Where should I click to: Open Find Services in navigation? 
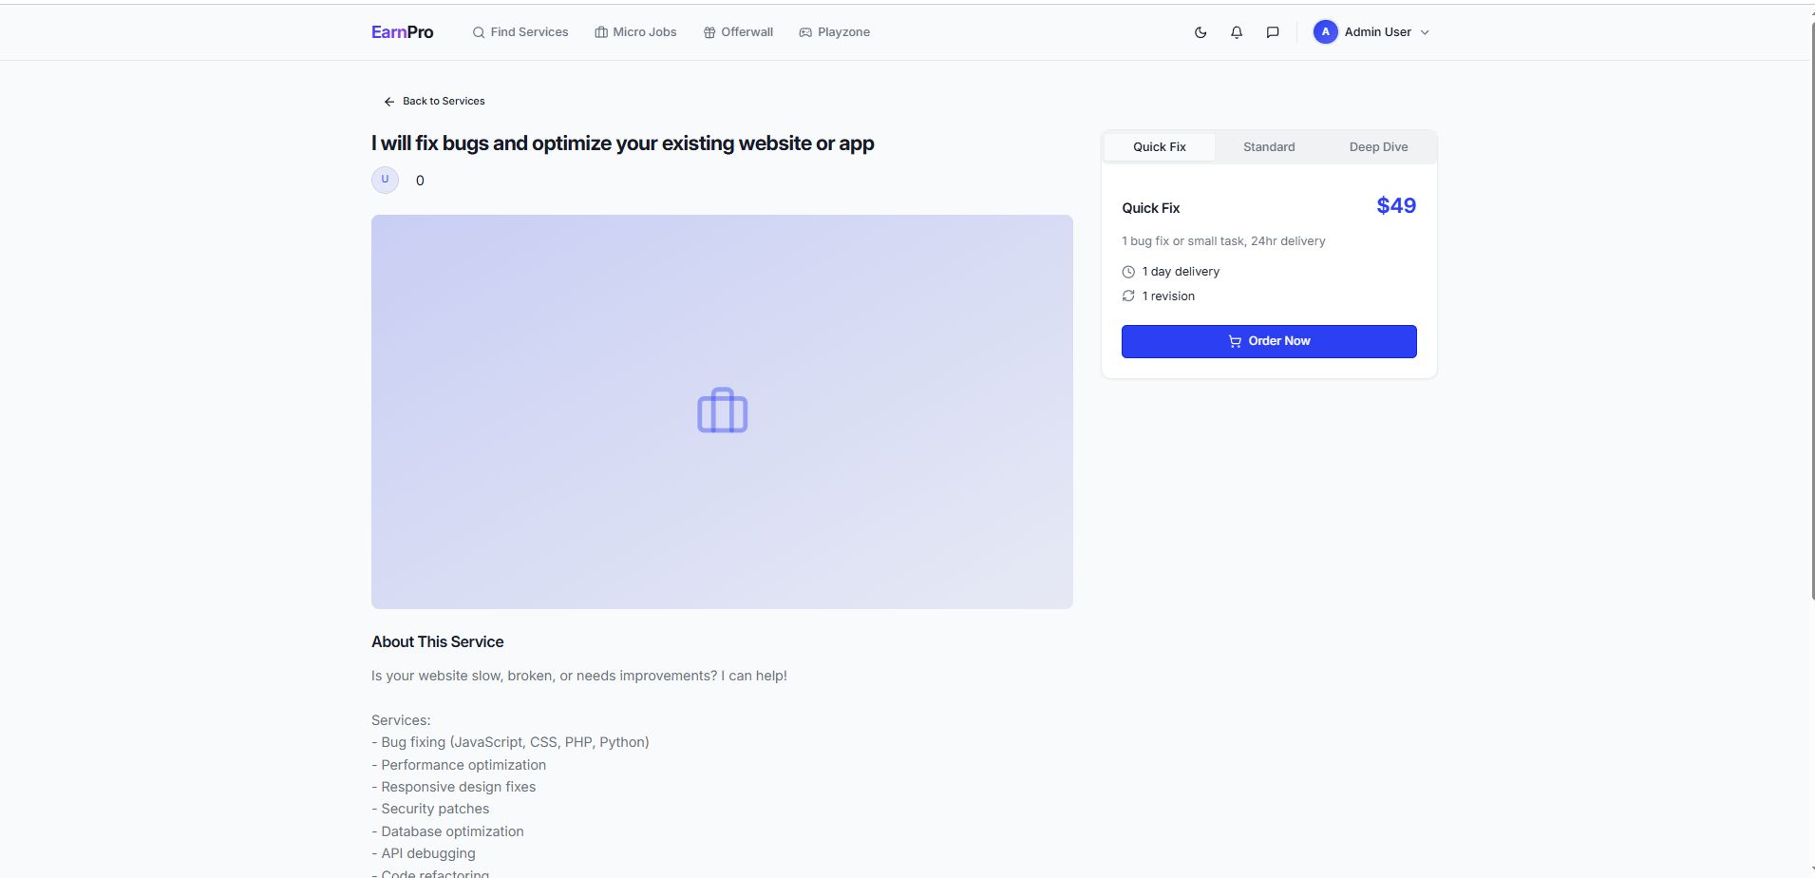tap(520, 32)
